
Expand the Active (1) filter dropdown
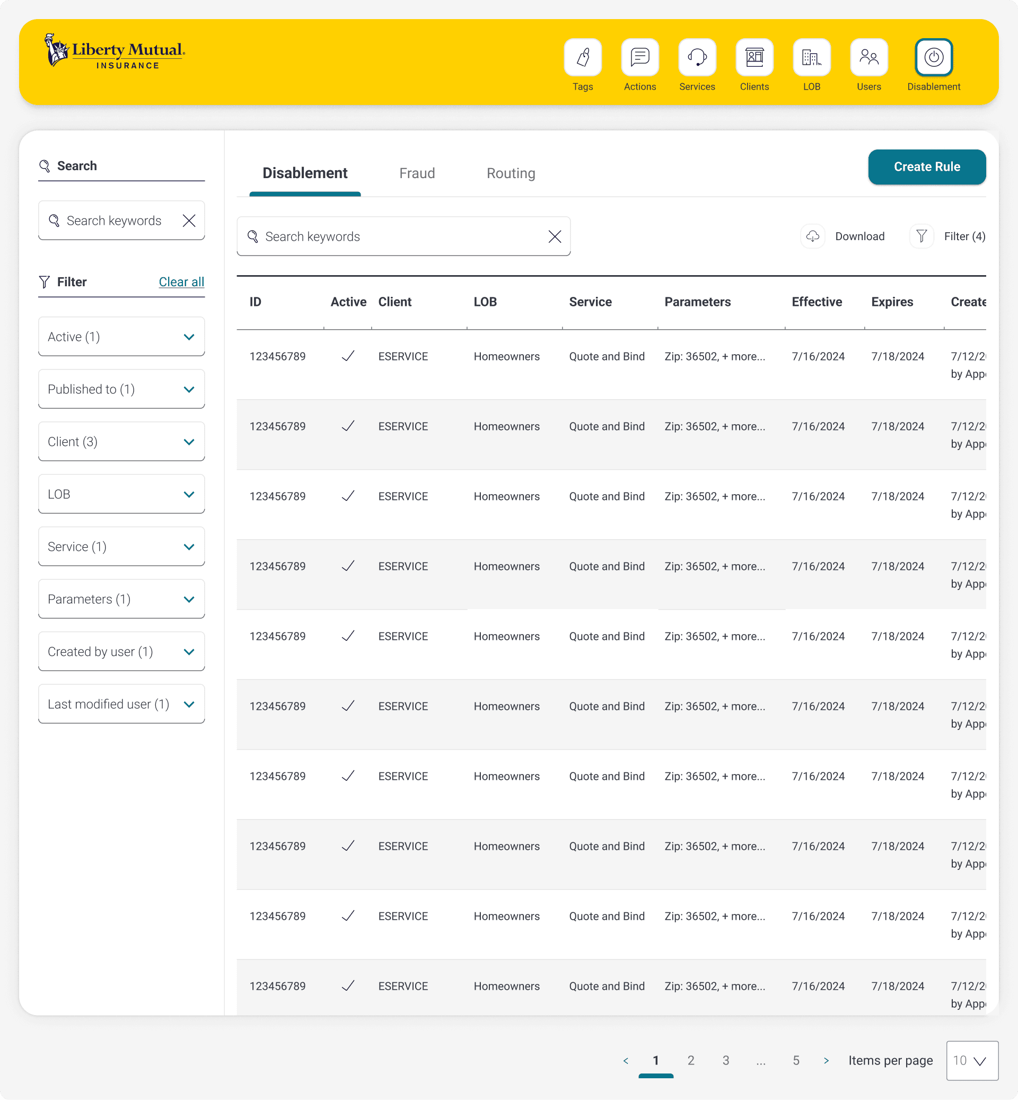[121, 337]
